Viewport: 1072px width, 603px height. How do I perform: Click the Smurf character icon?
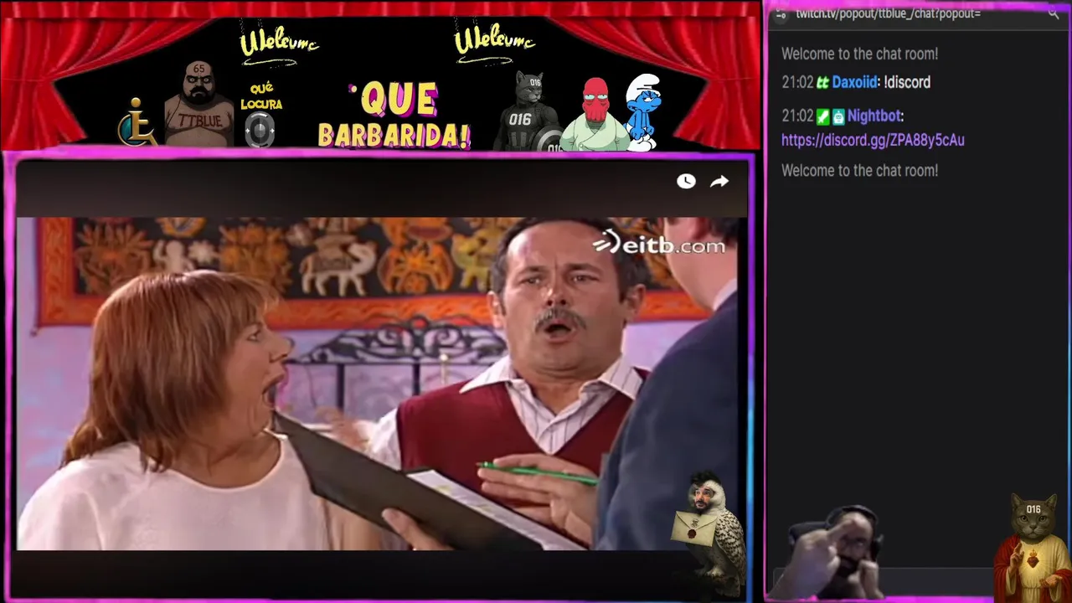[x=643, y=112]
